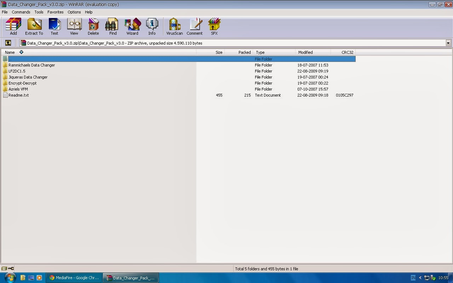The height and width of the screenshot is (283, 453).
Task: Click the Readme.txt Text Document type cell
Action: [x=268, y=95]
